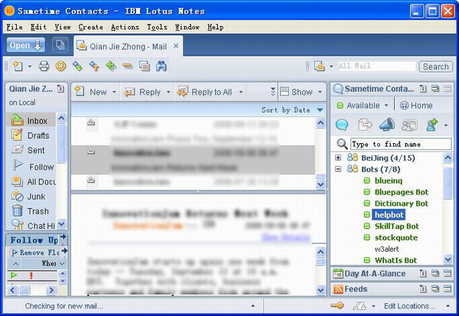Click the Open button

26,46
